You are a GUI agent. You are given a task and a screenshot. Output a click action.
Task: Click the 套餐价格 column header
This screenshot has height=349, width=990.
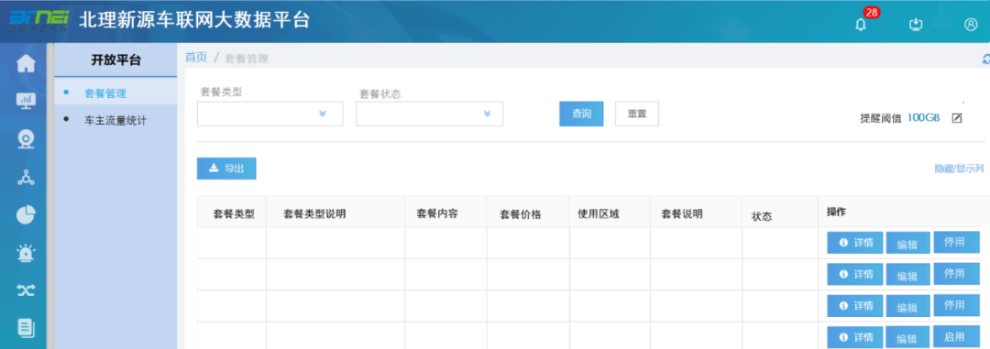point(521,214)
